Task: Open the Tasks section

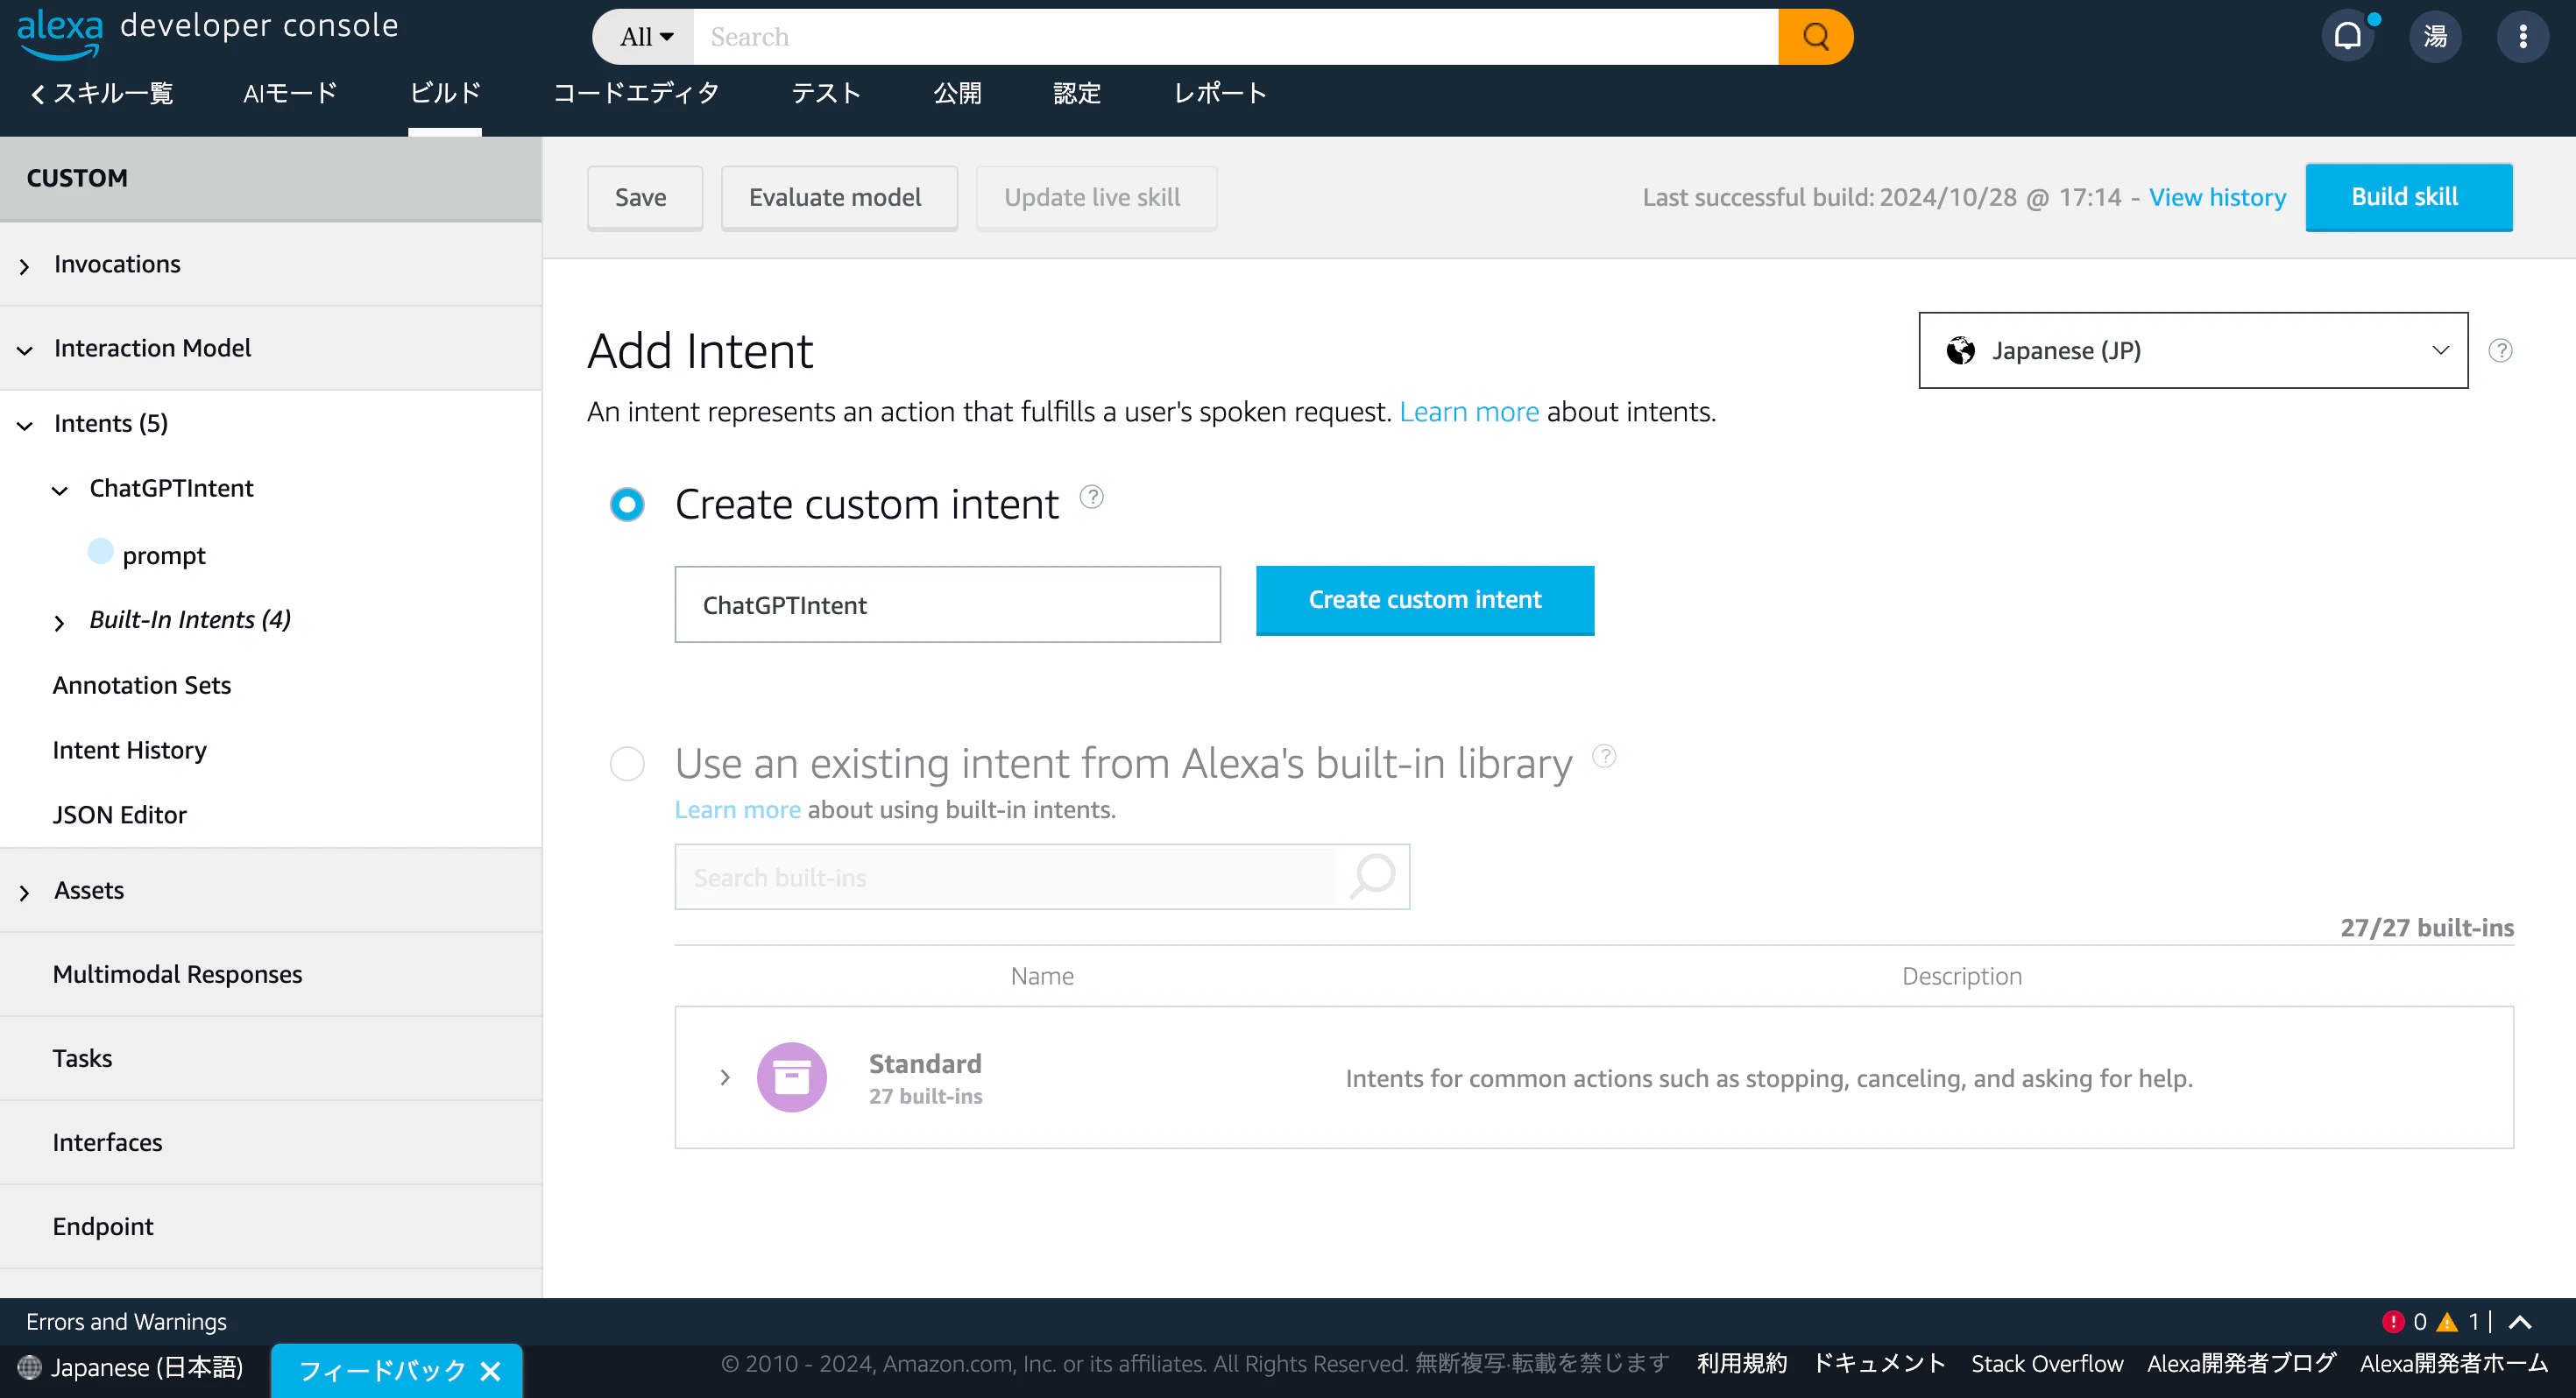Action: click(x=82, y=1058)
